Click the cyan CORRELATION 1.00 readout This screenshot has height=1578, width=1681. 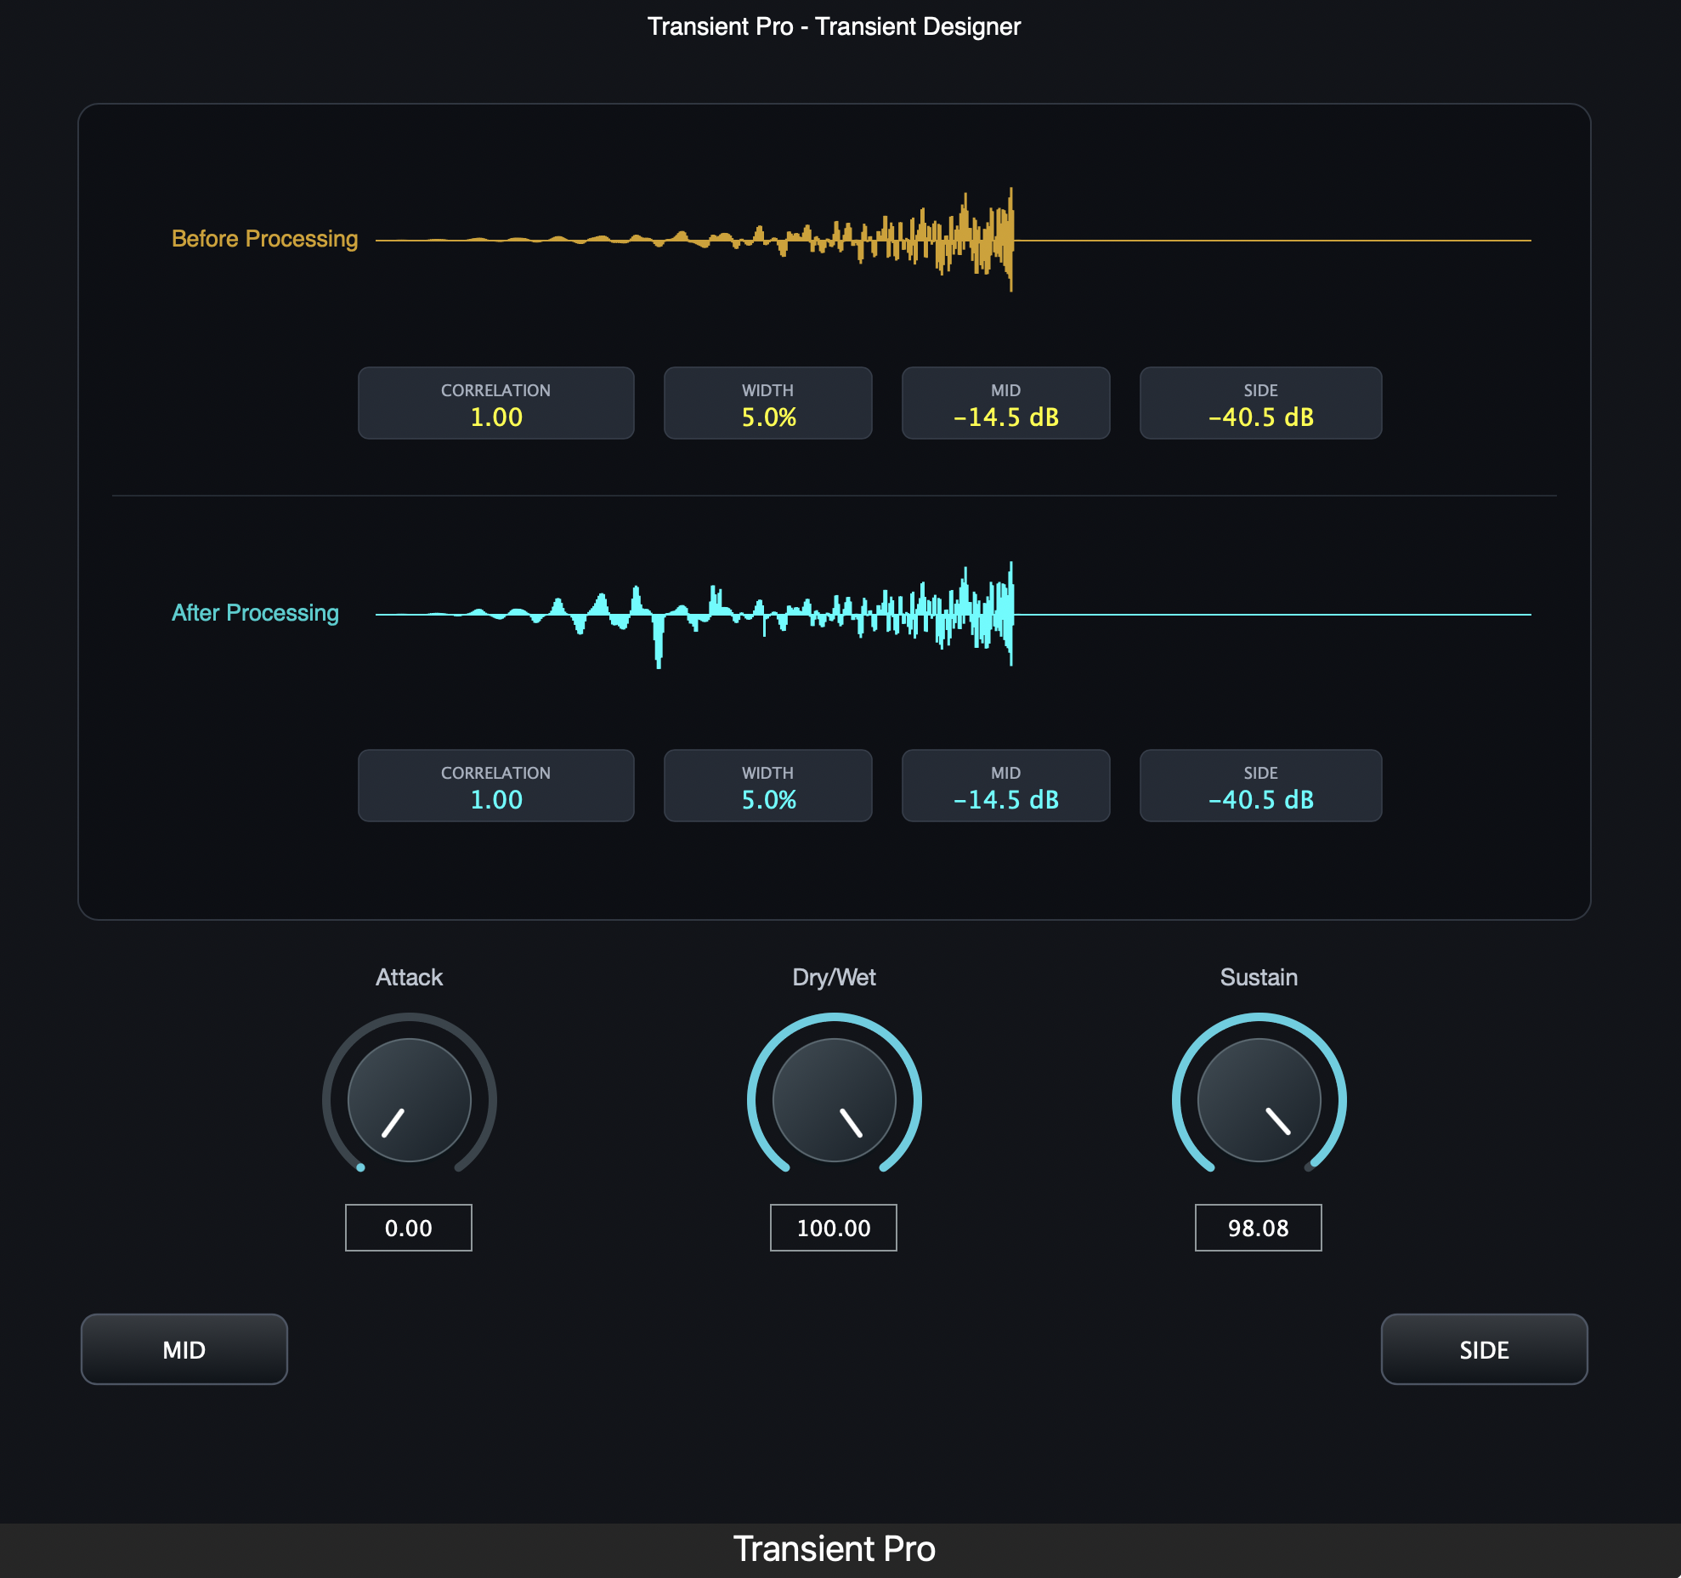(x=496, y=786)
